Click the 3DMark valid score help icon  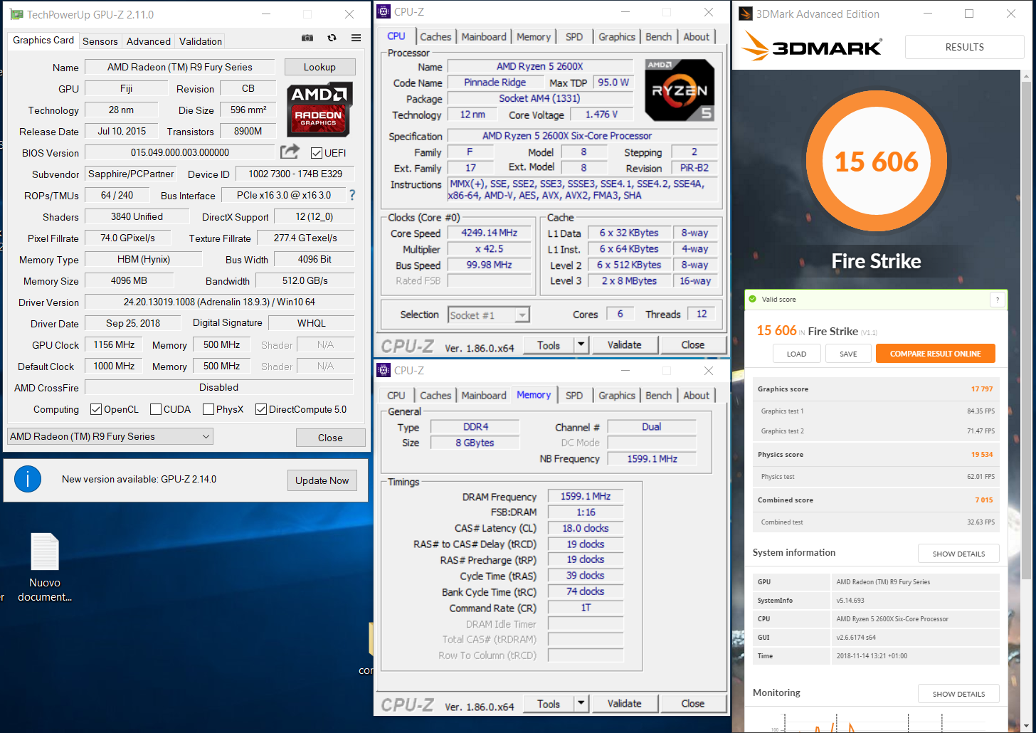click(998, 300)
